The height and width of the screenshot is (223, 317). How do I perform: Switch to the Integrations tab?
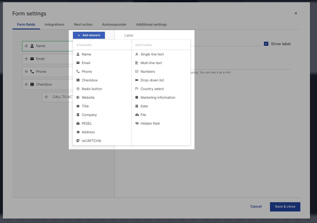click(x=54, y=24)
